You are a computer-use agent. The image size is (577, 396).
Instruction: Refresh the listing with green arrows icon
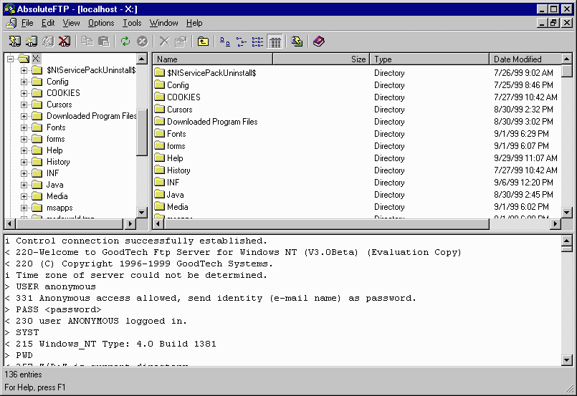[125, 42]
